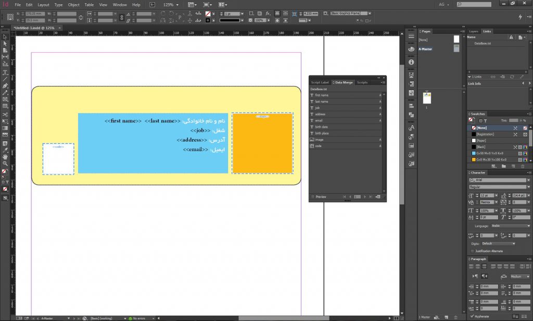Screen dimensions: 533x321
Task: Switch to the Scripts tab
Action: pos(362,82)
